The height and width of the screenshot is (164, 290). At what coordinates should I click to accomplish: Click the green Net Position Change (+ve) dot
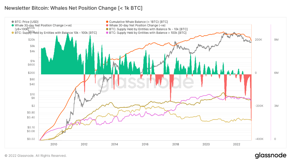coord(13,25)
